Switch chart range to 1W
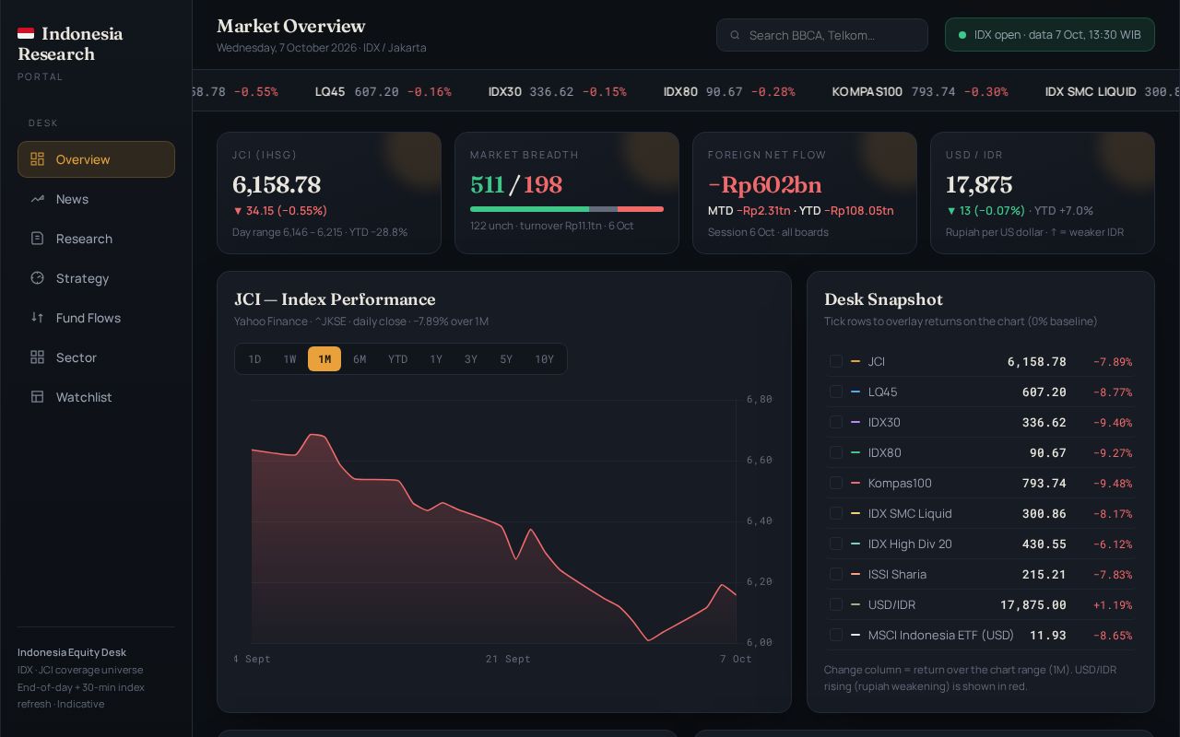Image resolution: width=1180 pixels, height=737 pixels. 289,359
